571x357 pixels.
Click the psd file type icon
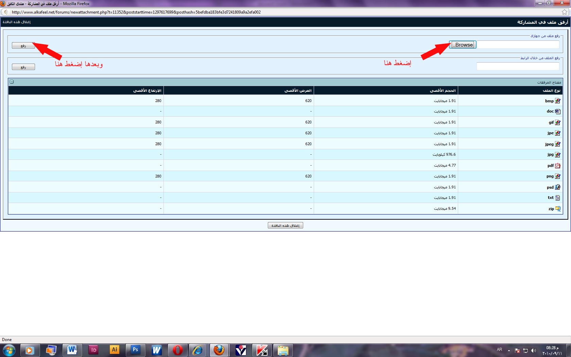[x=558, y=187]
